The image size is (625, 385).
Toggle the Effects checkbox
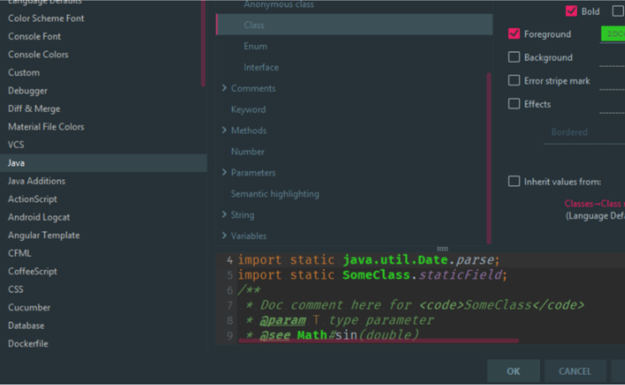pyautogui.click(x=514, y=105)
